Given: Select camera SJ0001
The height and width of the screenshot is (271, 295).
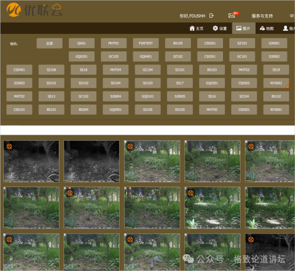Looking at the screenshot, I should (274, 43).
